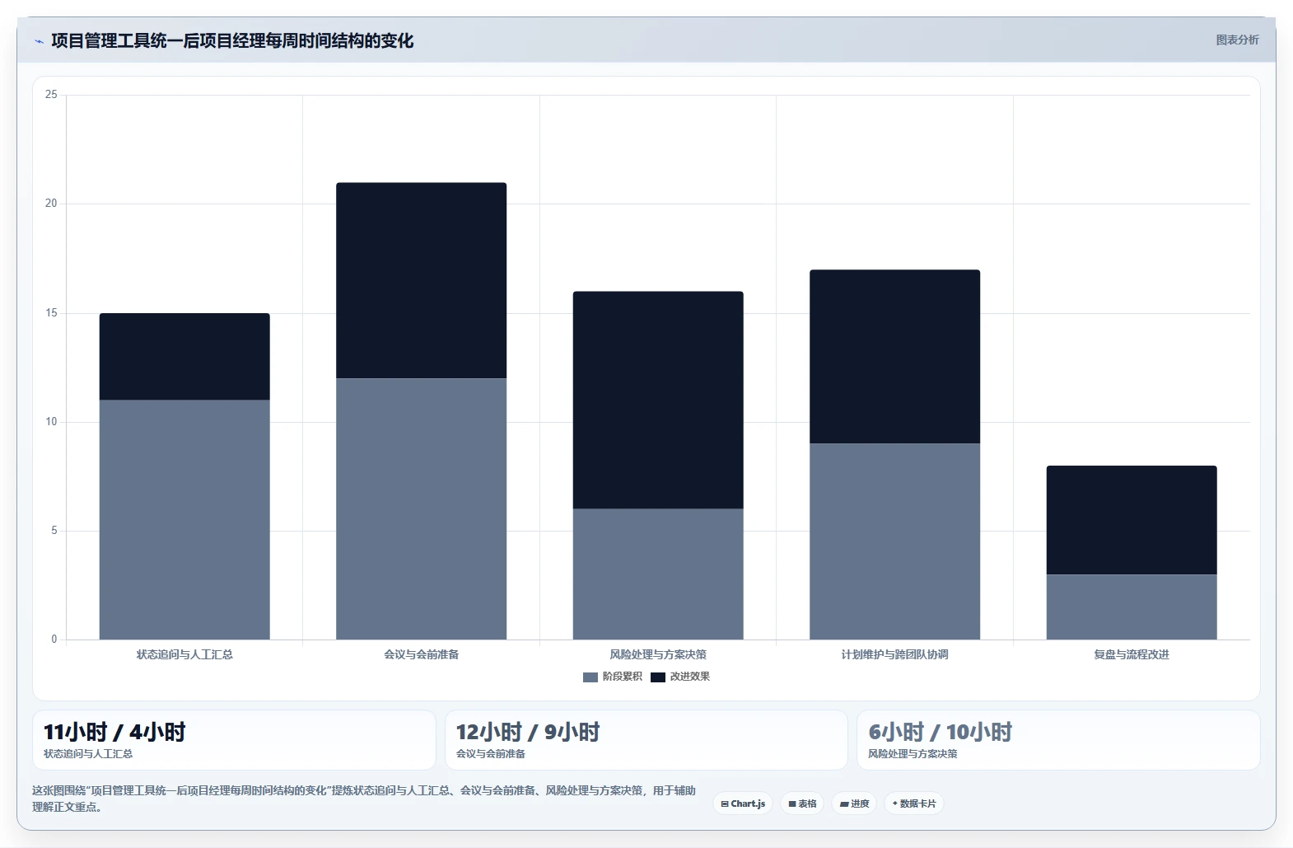The width and height of the screenshot is (1293, 848).
Task: Click the dark 改进效果 bar for 计划维护与跨团队协调
Action: pyautogui.click(x=895, y=357)
